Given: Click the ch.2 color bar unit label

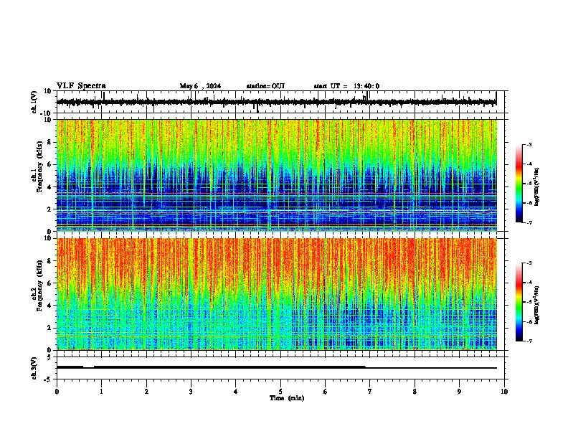Looking at the screenshot, I should tap(537, 305).
